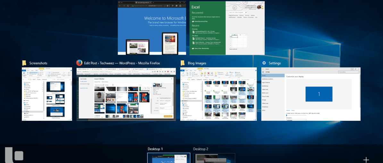Open the uploaded-to-post filter dropdown in Firefox

(x=99, y=85)
